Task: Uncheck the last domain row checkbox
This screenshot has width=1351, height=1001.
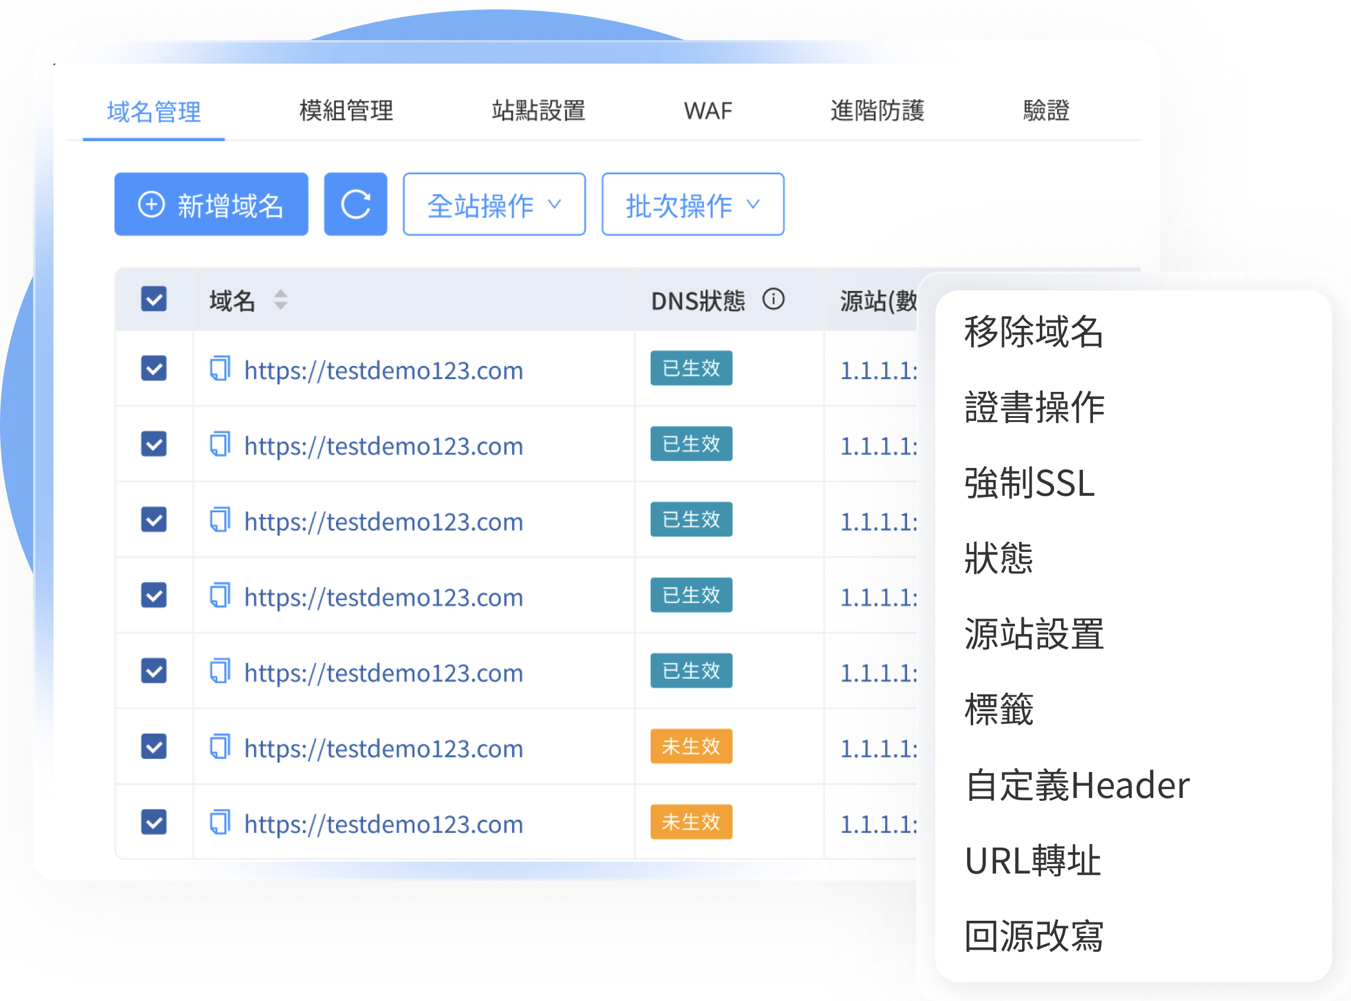Action: click(154, 822)
